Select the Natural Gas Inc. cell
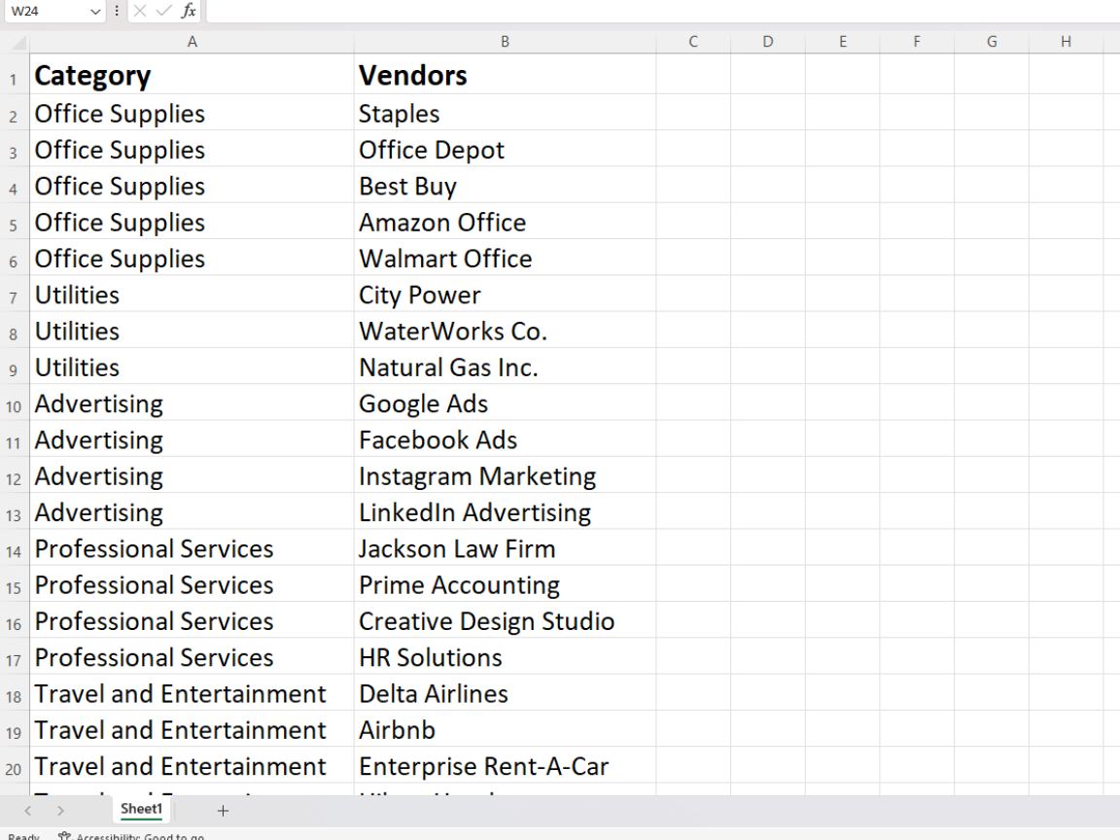This screenshot has height=840, width=1120. pyautogui.click(x=505, y=367)
